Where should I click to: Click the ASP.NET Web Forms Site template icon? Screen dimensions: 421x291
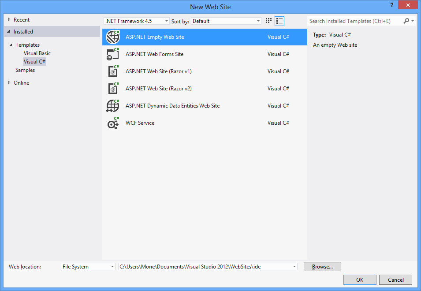pos(113,54)
